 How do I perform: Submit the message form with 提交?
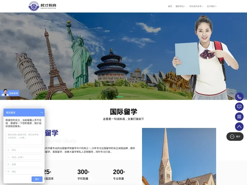[x=37, y=179]
